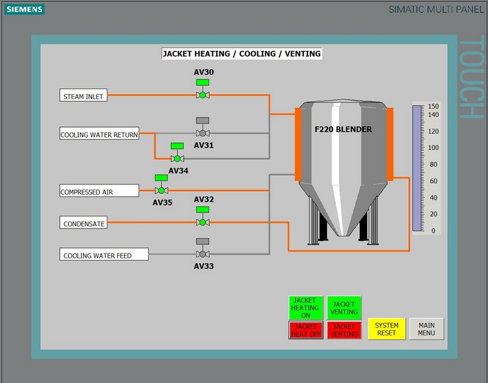Viewport: 488px width, 383px height.
Task: Select the AV34 valve symbol
Action: pos(177,152)
